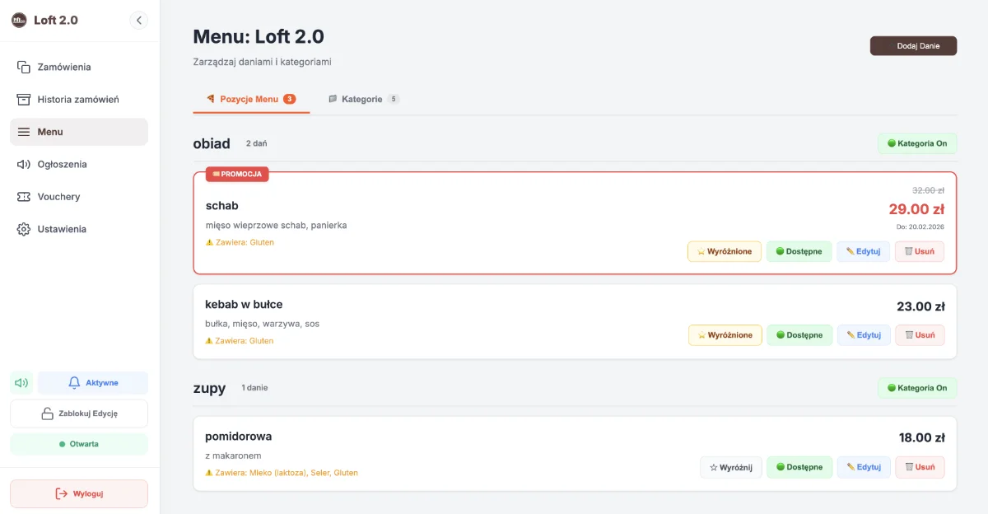
Task: Click the Dodaj Danie button
Action: point(912,45)
